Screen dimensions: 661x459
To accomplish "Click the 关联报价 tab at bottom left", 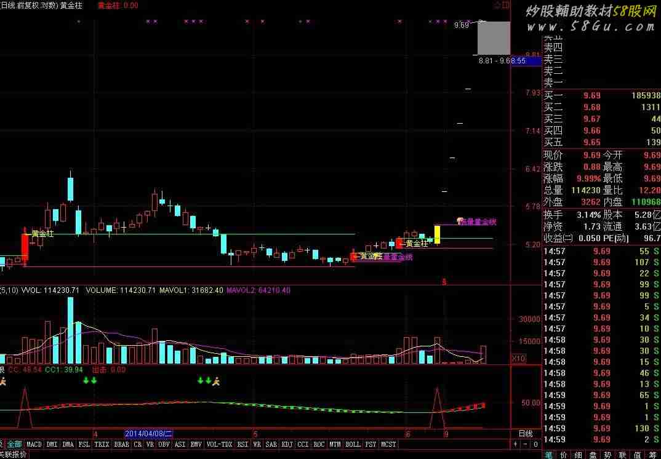I will pos(14,455).
